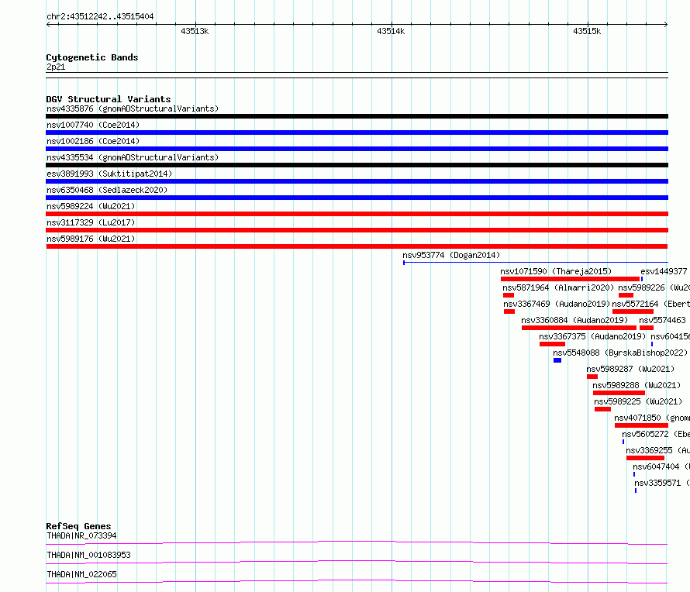Select the nsv5871964 (Almarri2020) small red marker
The height and width of the screenshot is (592, 690).
509,295
